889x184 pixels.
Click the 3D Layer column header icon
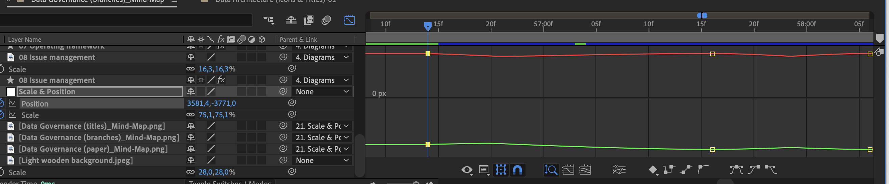(x=262, y=39)
